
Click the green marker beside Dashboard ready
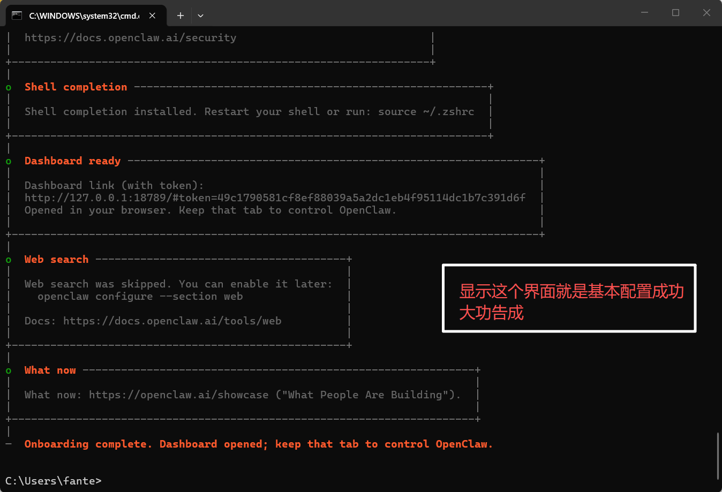(x=9, y=161)
